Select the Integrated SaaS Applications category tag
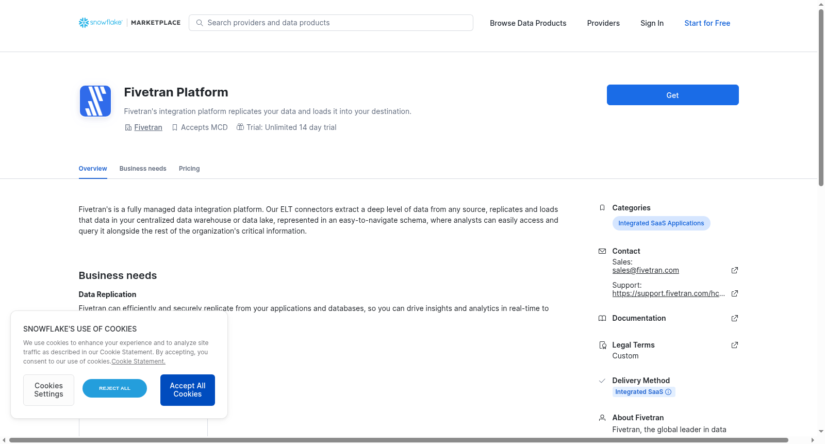 (x=661, y=223)
